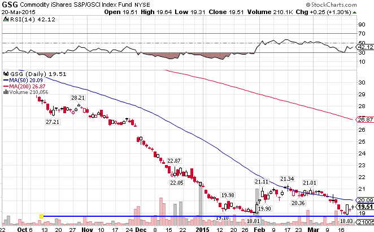Image resolution: width=374 pixels, height=232 pixels.
Task: Click the '2015' label on the date axis
Action: (202, 229)
